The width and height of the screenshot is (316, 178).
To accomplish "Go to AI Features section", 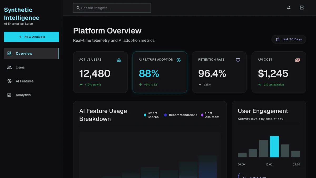I will point(31,81).
